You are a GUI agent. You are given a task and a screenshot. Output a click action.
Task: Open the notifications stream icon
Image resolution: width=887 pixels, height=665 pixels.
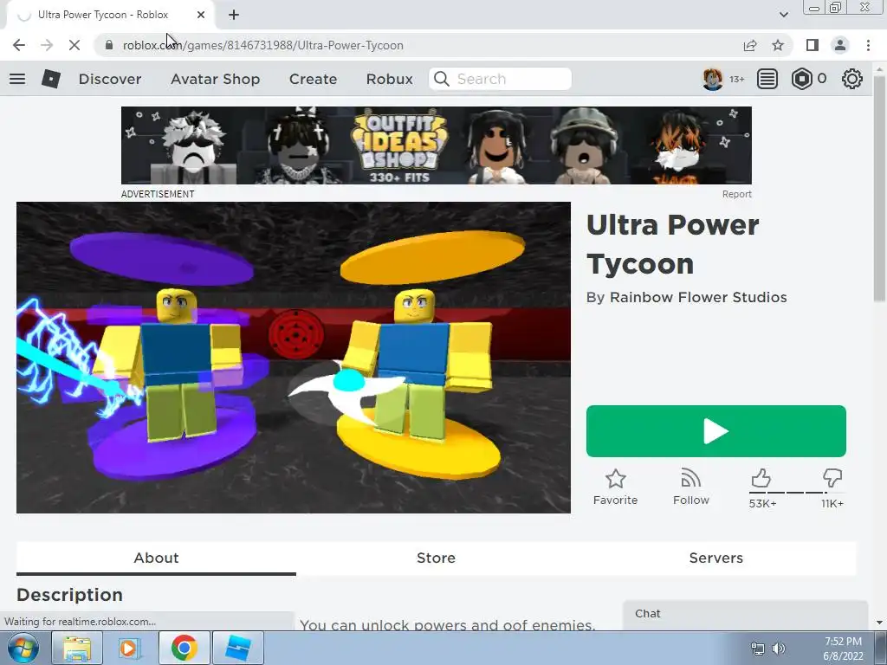[x=767, y=79]
